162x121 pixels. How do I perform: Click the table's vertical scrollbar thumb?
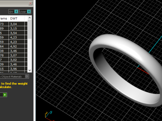[30, 29]
